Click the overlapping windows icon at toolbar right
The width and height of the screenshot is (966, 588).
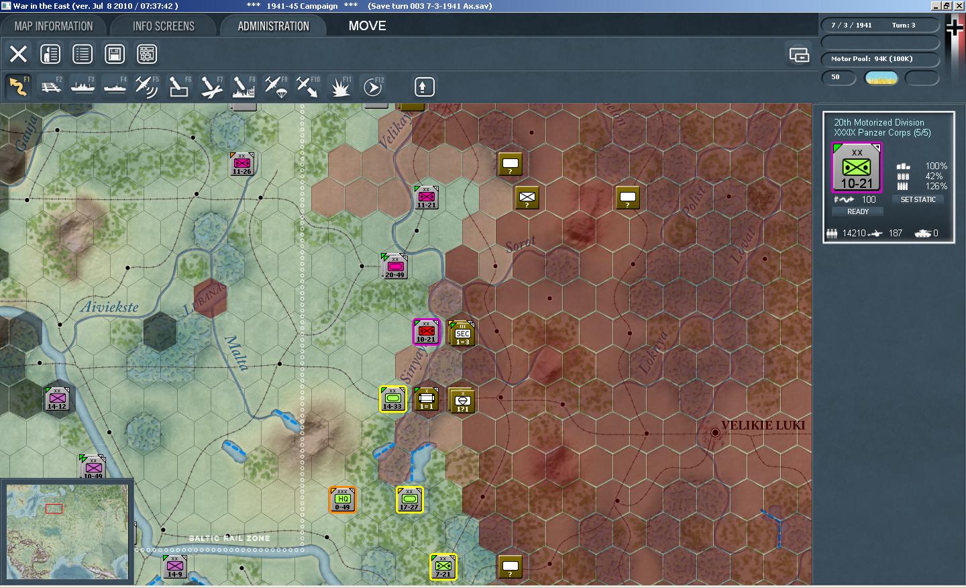tap(799, 54)
